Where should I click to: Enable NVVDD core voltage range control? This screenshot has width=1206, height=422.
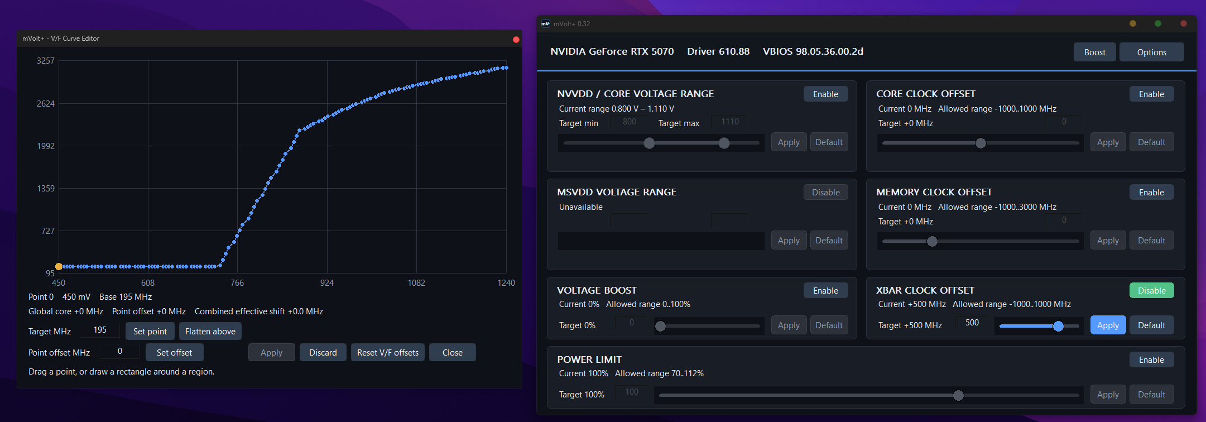826,94
